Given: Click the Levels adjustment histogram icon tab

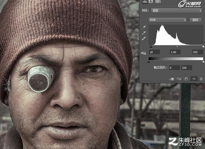Looking at the screenshot, I should [x=145, y=2].
